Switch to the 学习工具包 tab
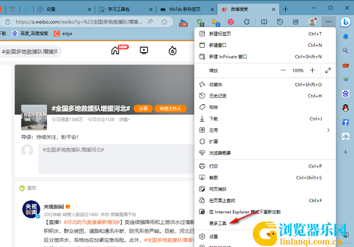 click(125, 9)
